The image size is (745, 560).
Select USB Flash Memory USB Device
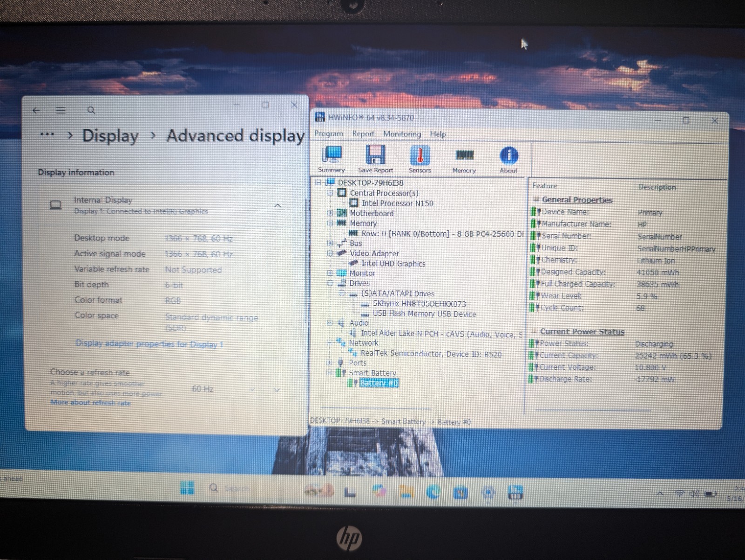click(x=424, y=314)
